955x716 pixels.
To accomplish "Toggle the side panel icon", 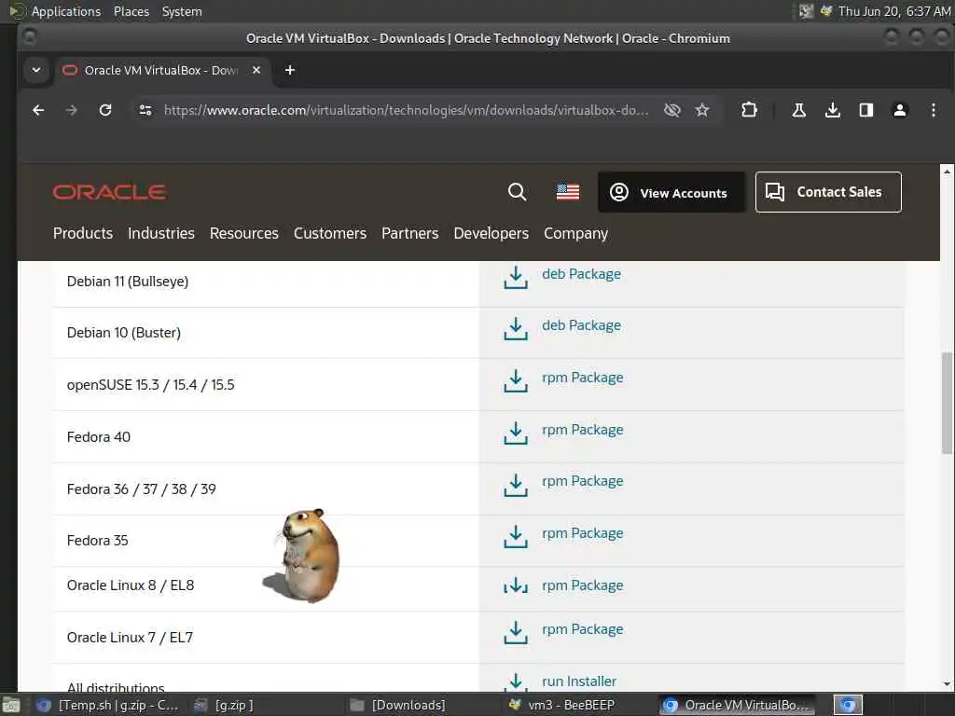I will [866, 110].
